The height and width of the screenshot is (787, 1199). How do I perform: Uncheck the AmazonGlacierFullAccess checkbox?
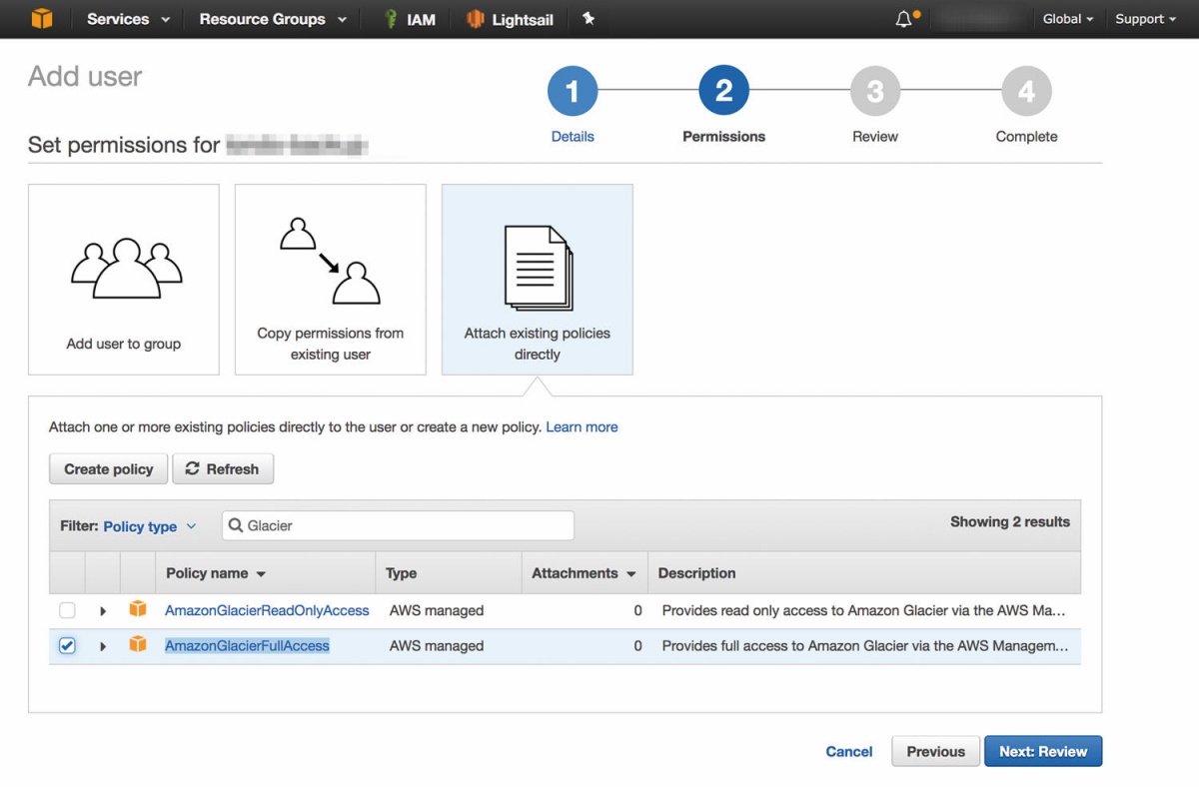pos(67,646)
